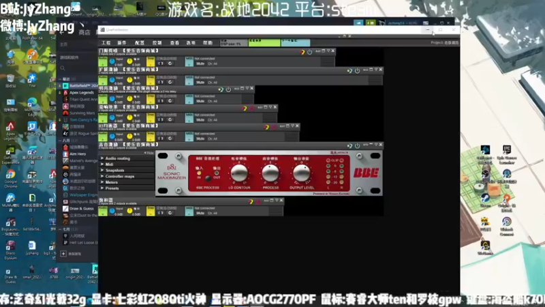Mute MIDI on the 明亮激励 plugin row
545x307 pixels.
[x=200, y=101]
